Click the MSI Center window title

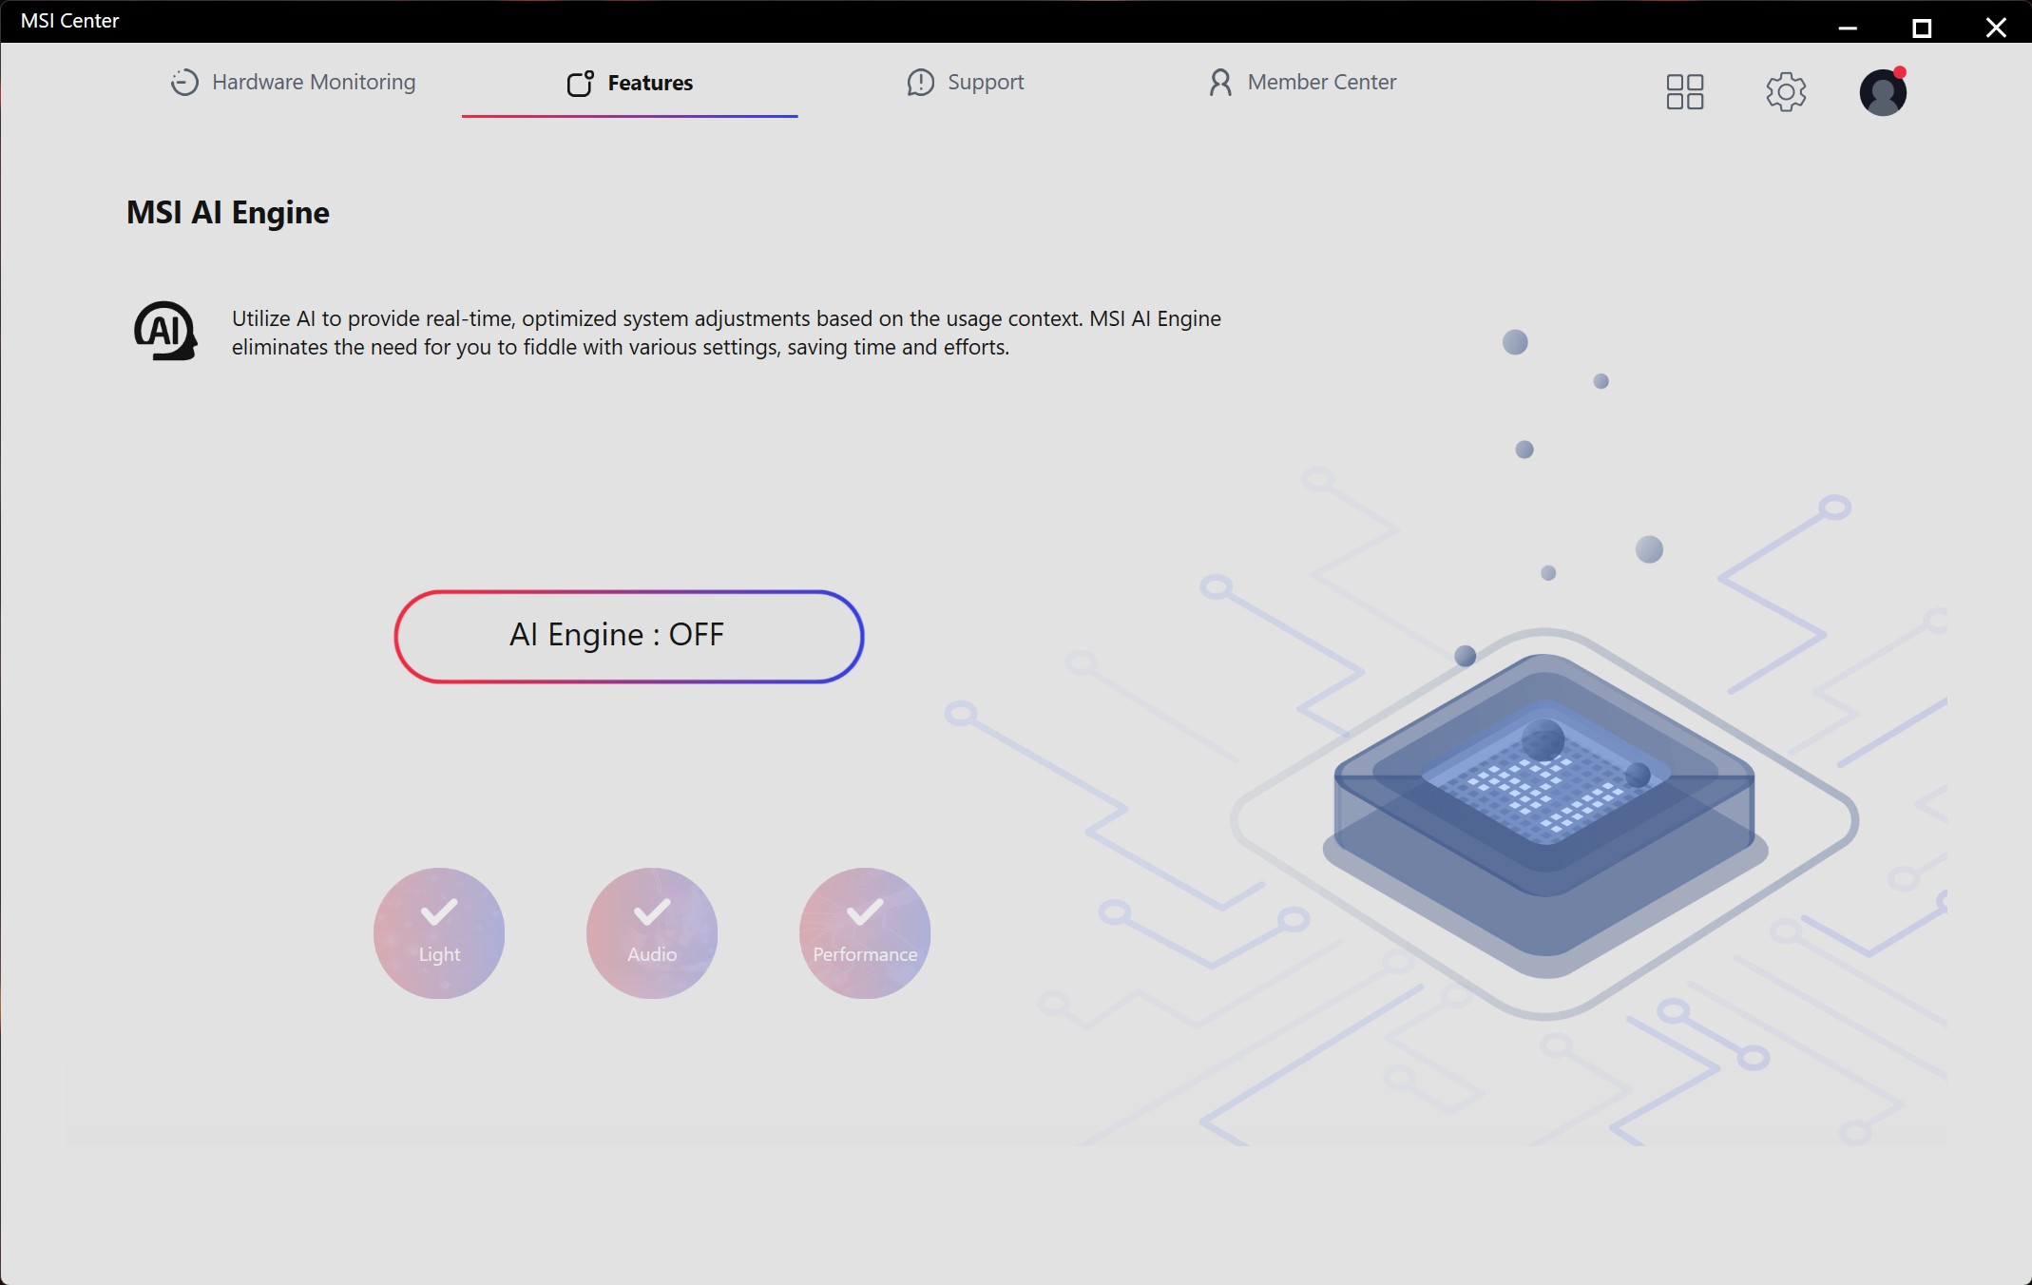(69, 21)
